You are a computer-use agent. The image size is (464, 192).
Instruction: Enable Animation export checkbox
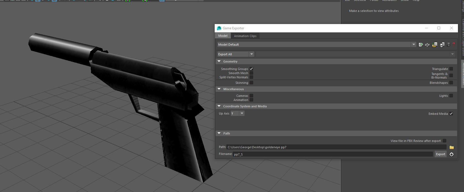click(252, 100)
